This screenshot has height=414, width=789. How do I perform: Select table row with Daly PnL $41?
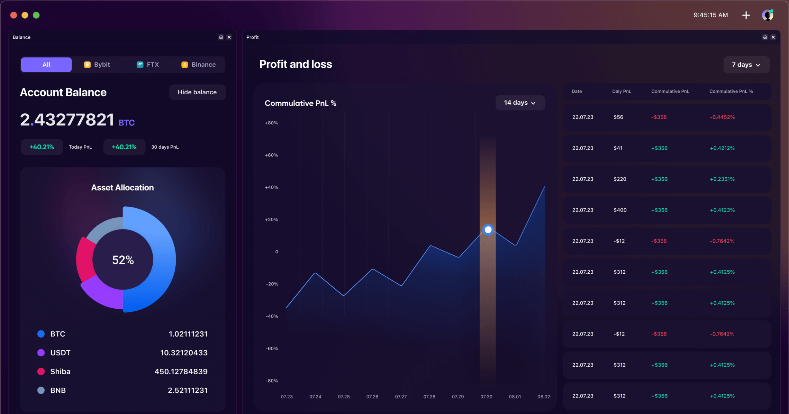pyautogui.click(x=667, y=148)
